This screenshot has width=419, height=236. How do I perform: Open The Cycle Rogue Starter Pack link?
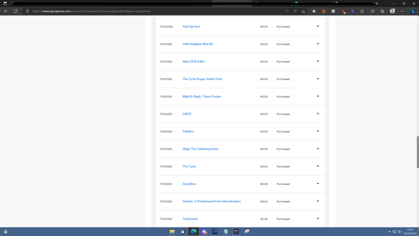point(202,79)
